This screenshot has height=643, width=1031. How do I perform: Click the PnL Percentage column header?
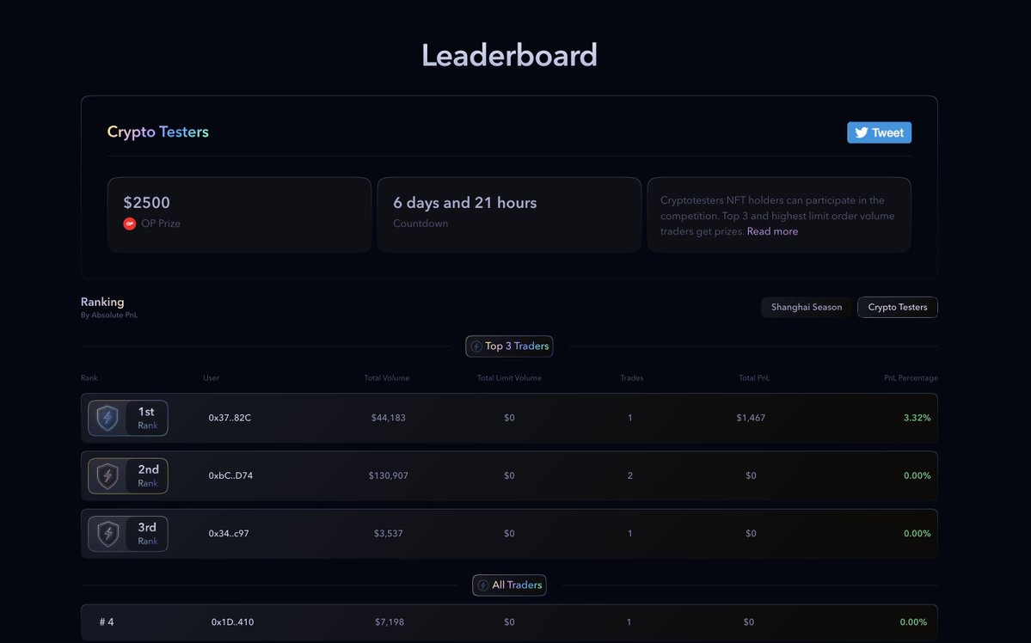point(911,378)
